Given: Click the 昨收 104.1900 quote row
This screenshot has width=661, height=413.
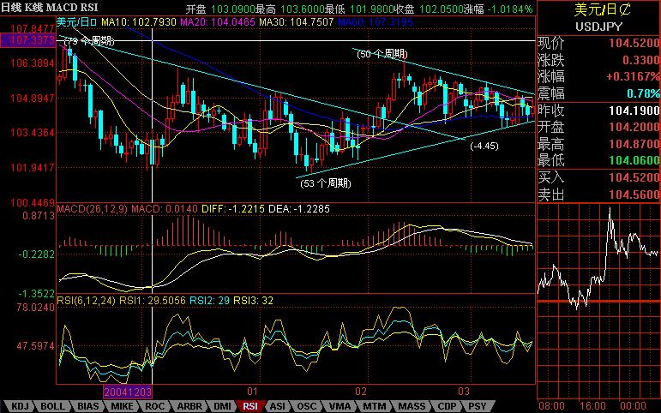Looking at the screenshot, I should (x=598, y=111).
